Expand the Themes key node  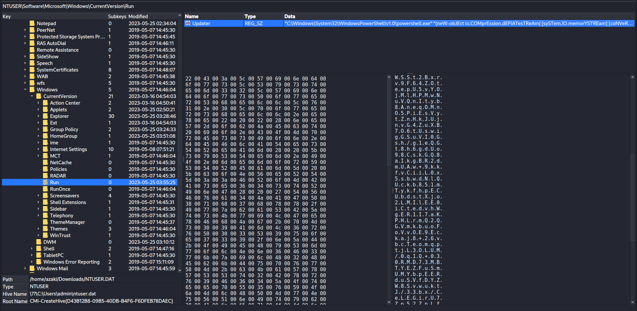38,229
